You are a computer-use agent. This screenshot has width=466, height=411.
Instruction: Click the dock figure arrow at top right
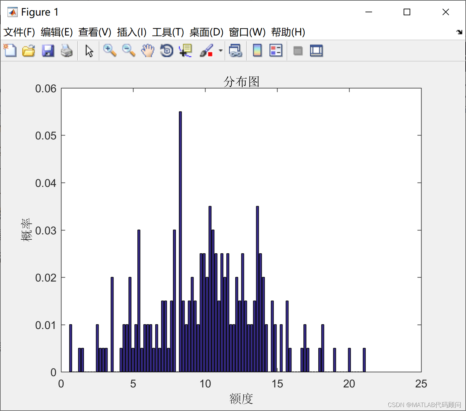460,32
